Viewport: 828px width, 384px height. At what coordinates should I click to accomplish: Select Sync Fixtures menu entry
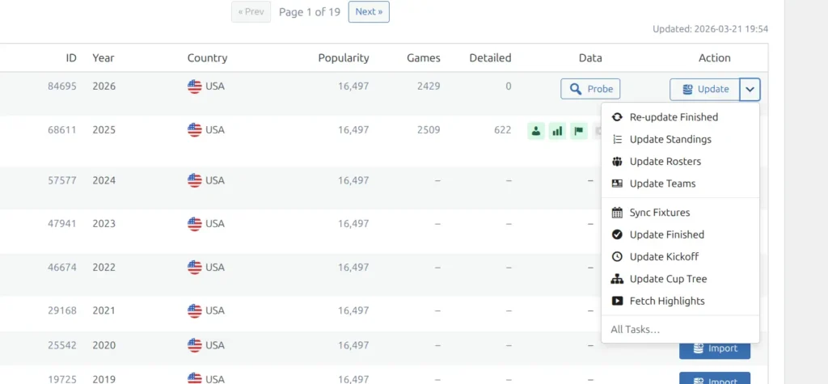[x=680, y=213]
